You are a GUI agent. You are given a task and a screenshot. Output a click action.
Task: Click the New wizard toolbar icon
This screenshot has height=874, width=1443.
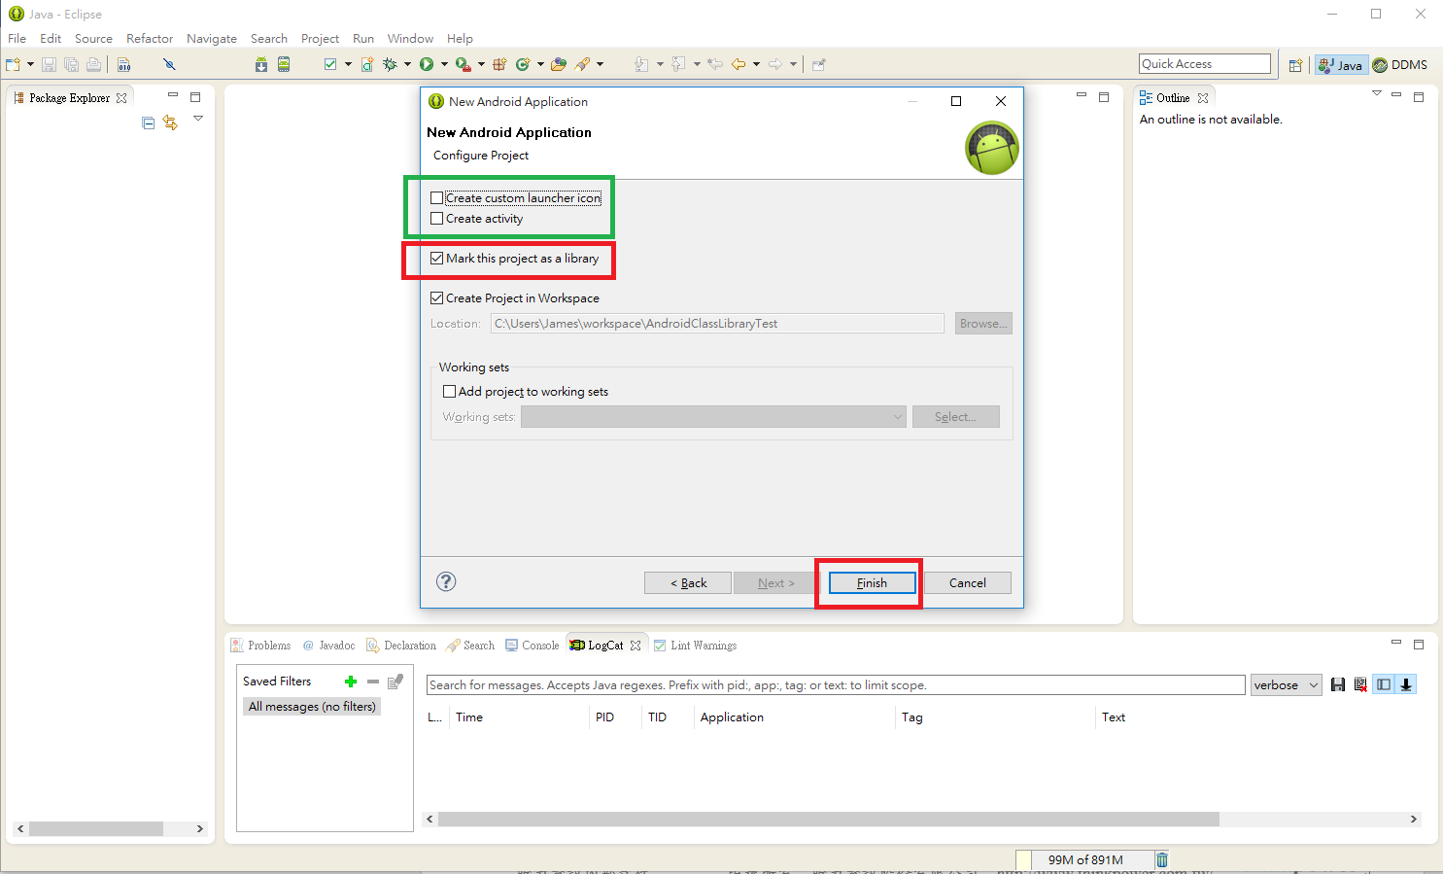[x=13, y=64]
